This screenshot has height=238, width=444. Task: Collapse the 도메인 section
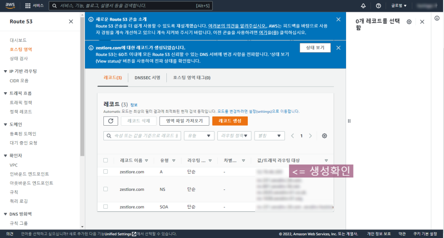click(6, 124)
